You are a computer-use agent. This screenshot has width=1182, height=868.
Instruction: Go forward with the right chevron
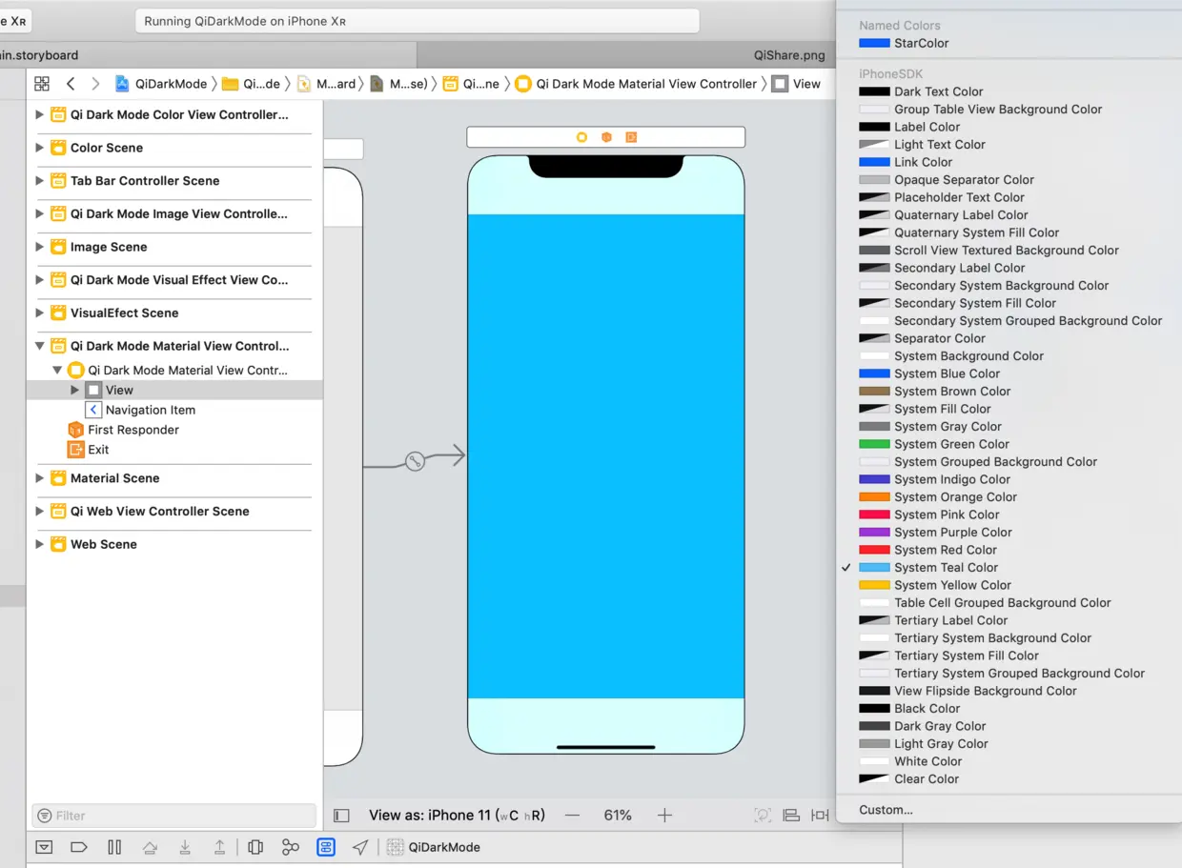[95, 84]
